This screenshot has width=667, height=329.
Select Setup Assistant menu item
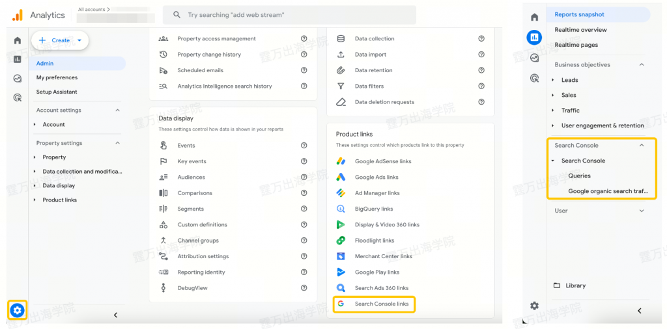pyautogui.click(x=57, y=92)
